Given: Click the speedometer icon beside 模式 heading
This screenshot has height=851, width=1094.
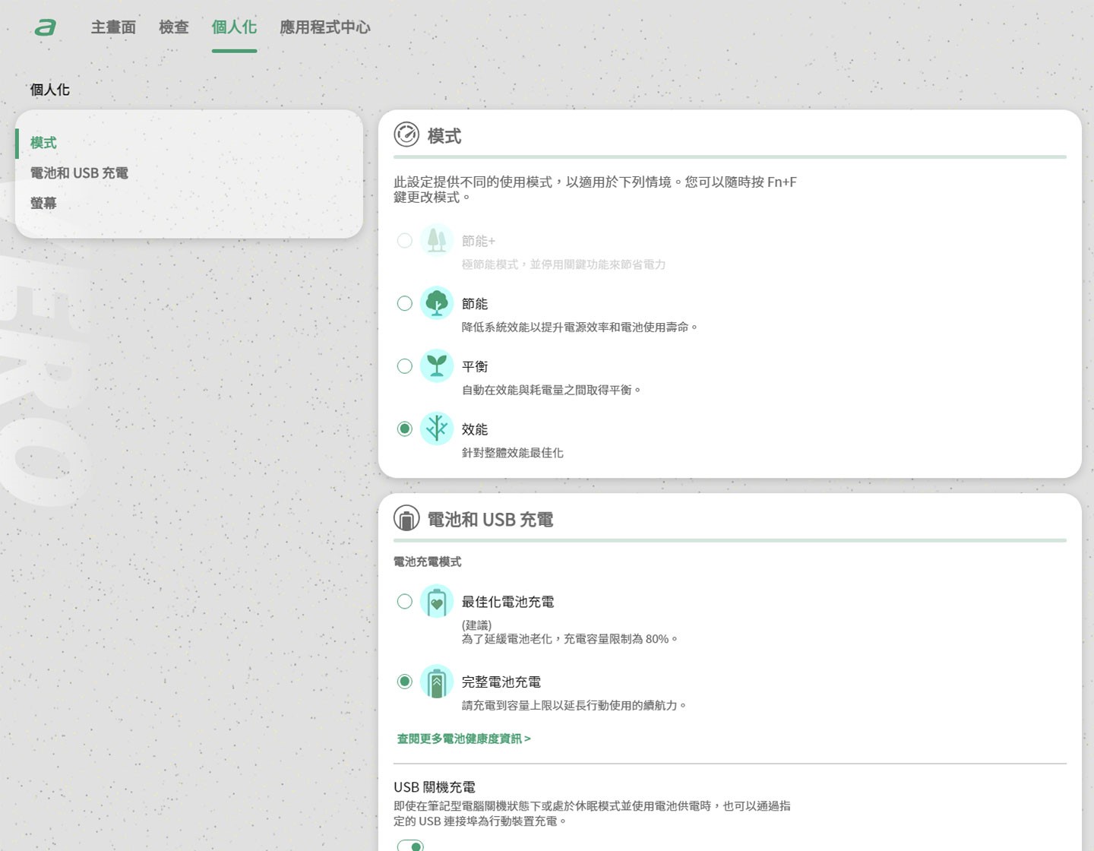Looking at the screenshot, I should point(406,134).
